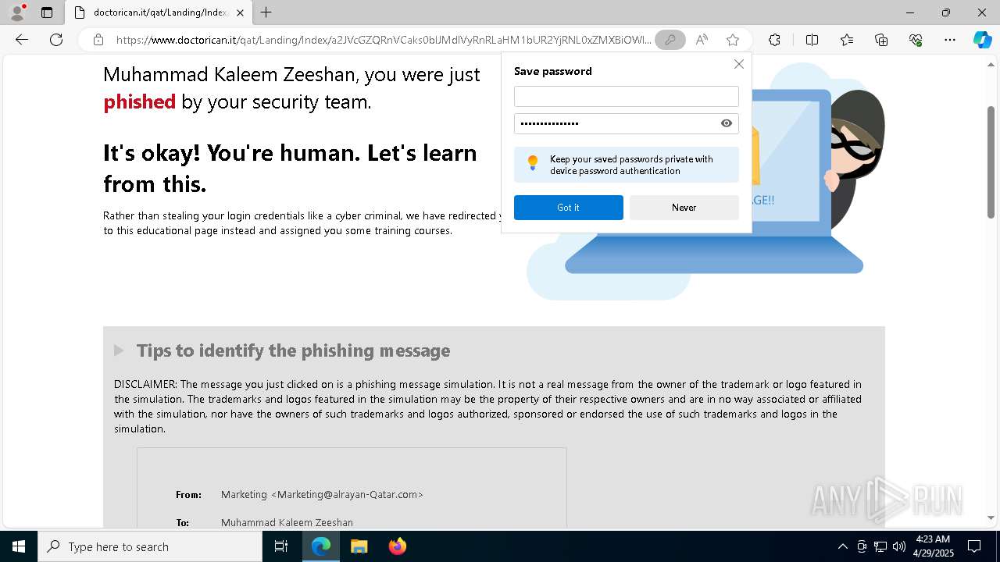
Task: Go back to the previous page
Action: (22, 40)
